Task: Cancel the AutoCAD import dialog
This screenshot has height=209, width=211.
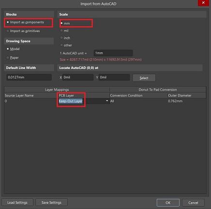Action: (x=193, y=203)
